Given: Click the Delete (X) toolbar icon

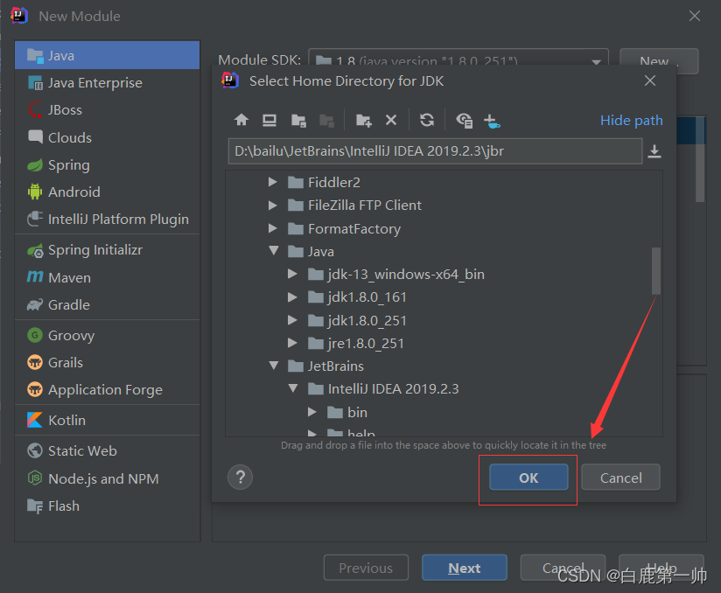Looking at the screenshot, I should point(391,120).
